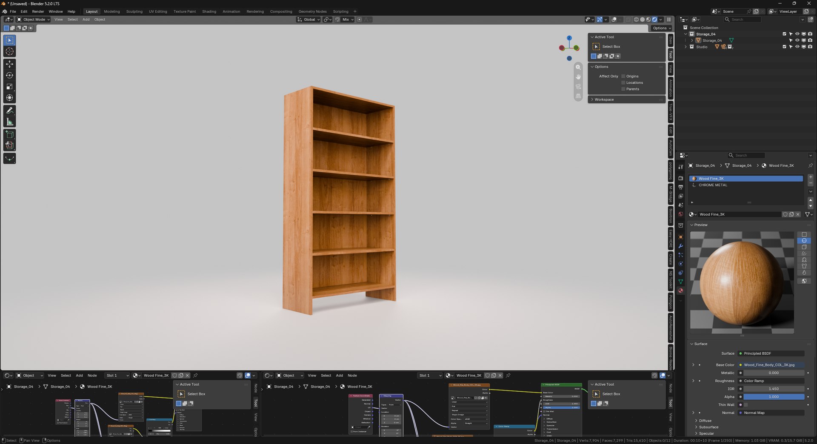Select the Add Cube tool
Image resolution: width=817 pixels, height=444 pixels.
point(9,134)
